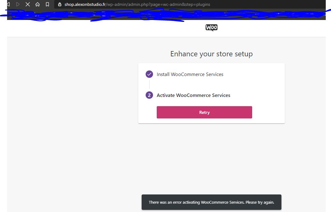Select the completed Install WooCommerce Services step
Viewport: 331px width, 212px height.
click(190, 74)
